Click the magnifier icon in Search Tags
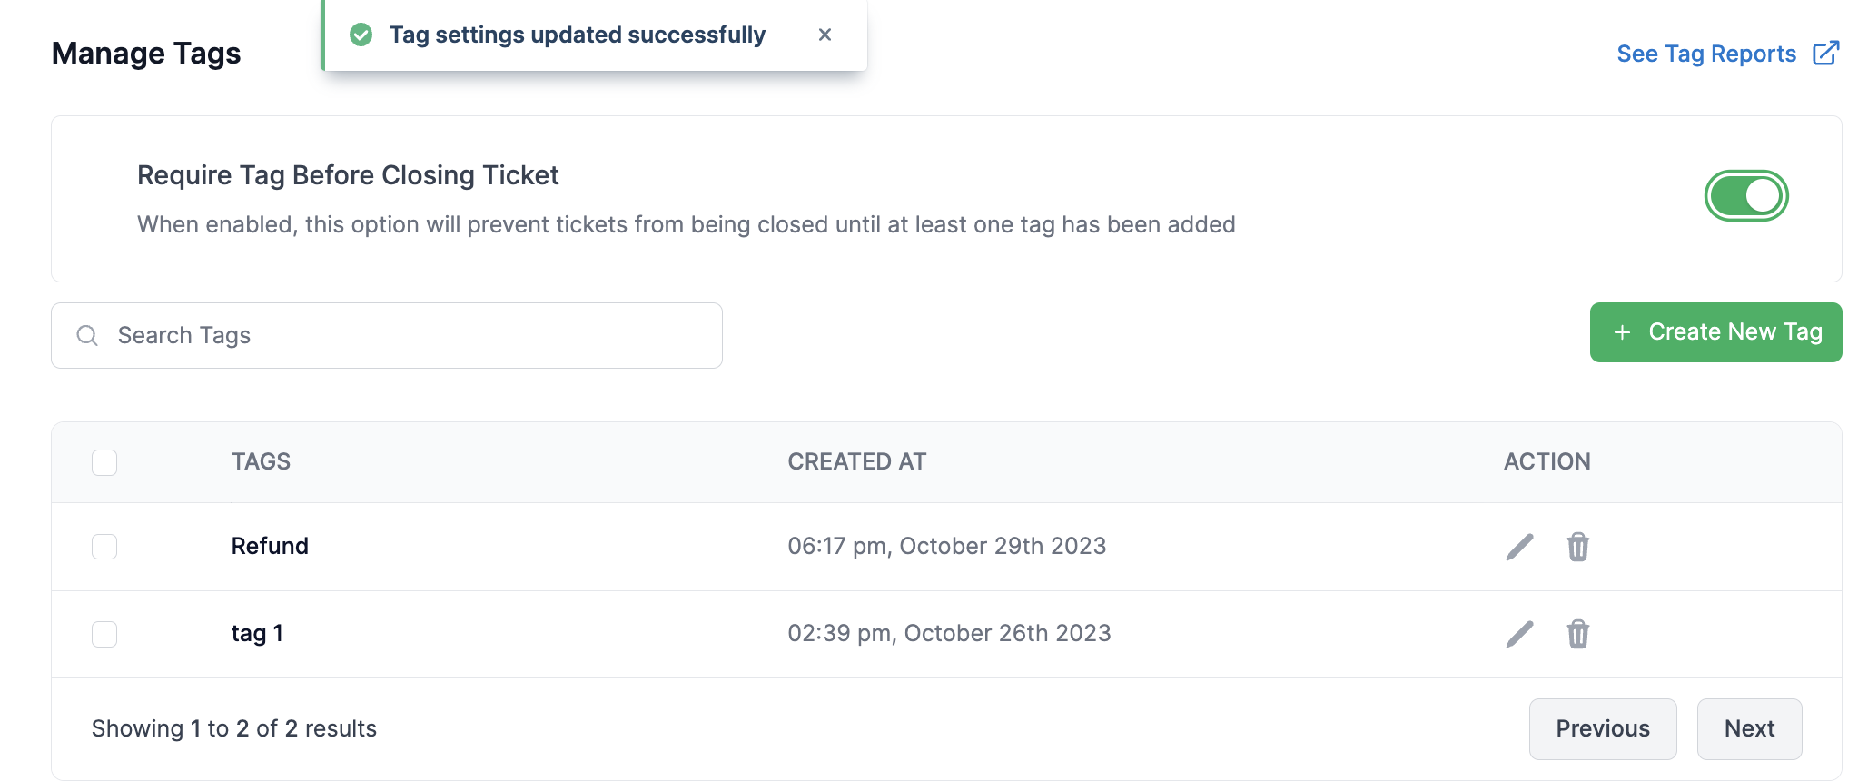1858x781 pixels. coord(87,336)
